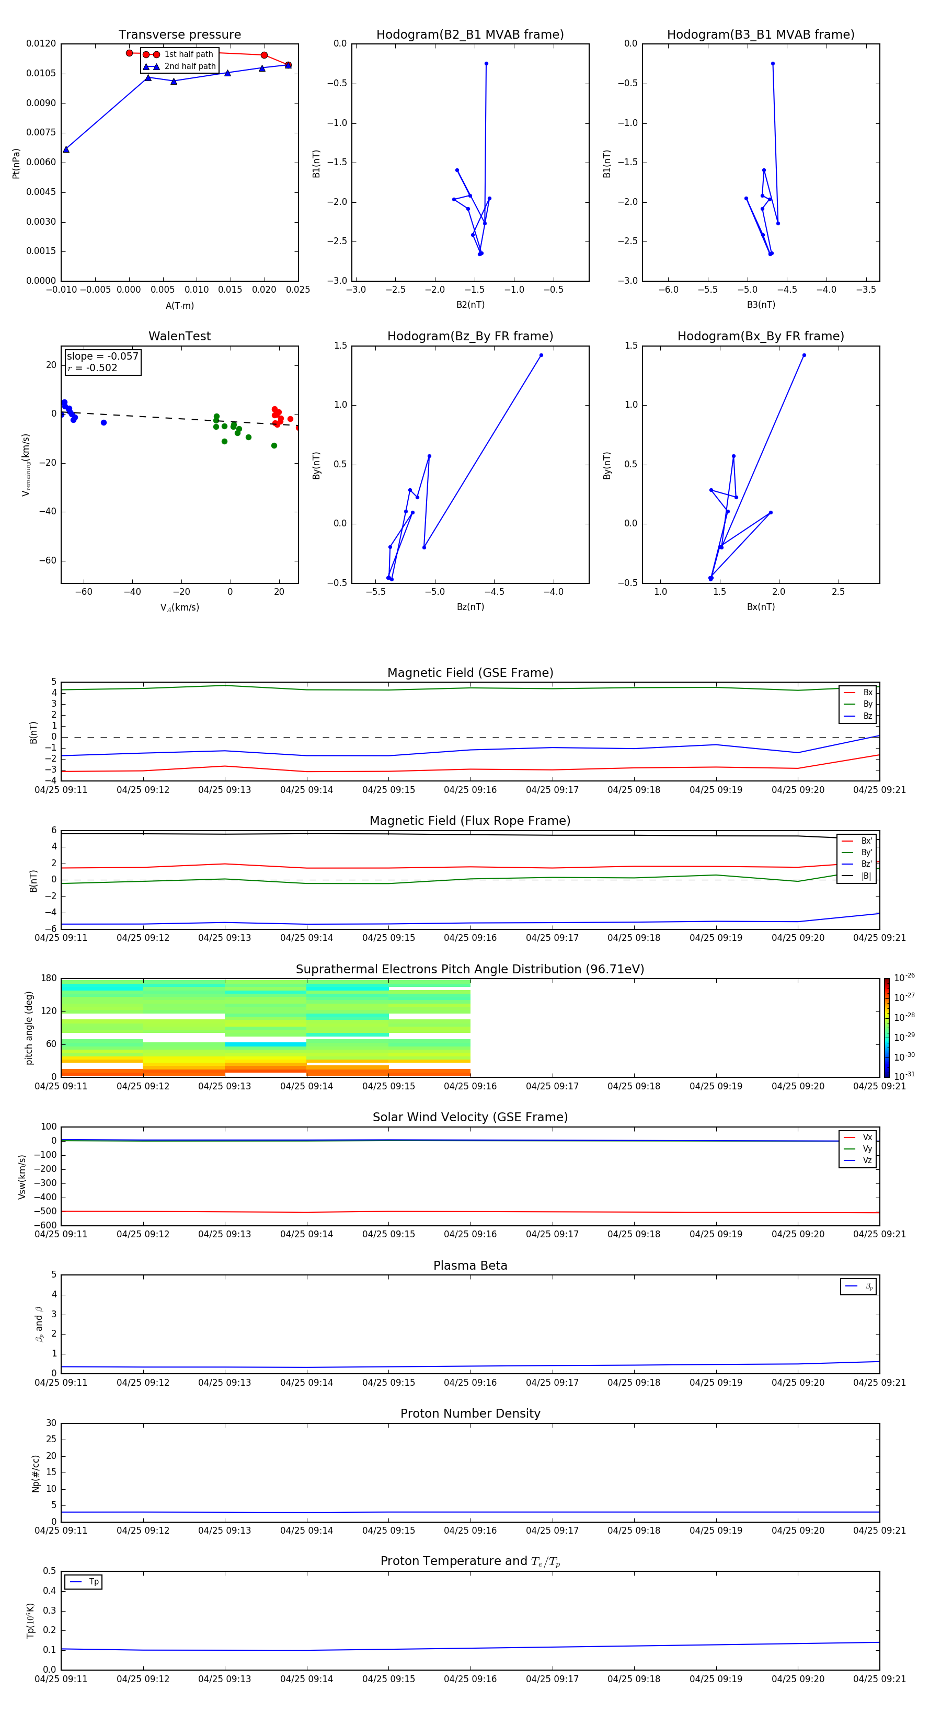This screenshot has width=941, height=1725.
Task: Click the 'pitch angle (deg)' axis label
Action: (x=29, y=1028)
